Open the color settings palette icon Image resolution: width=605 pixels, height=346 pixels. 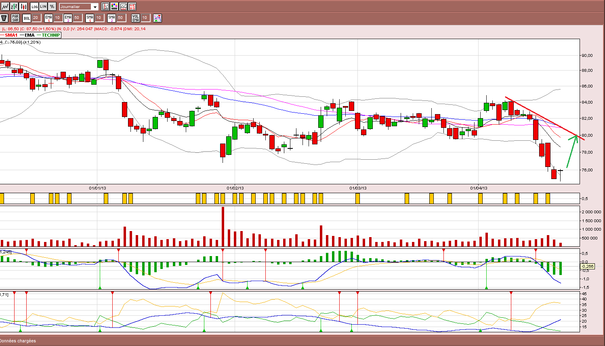pyautogui.click(x=114, y=6)
